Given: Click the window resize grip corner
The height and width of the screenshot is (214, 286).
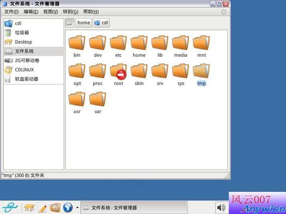Looking at the screenshot, I should pyautogui.click(x=227, y=176).
